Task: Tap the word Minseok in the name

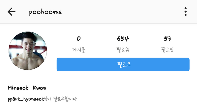Action: click(18, 88)
